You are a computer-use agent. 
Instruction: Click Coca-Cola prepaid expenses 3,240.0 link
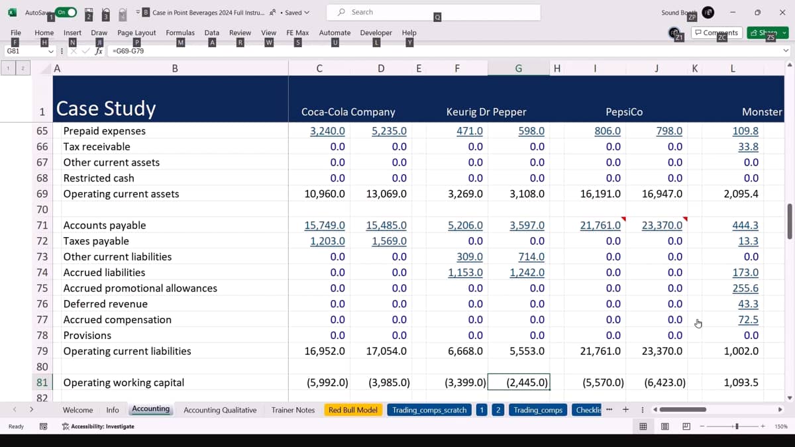click(327, 131)
